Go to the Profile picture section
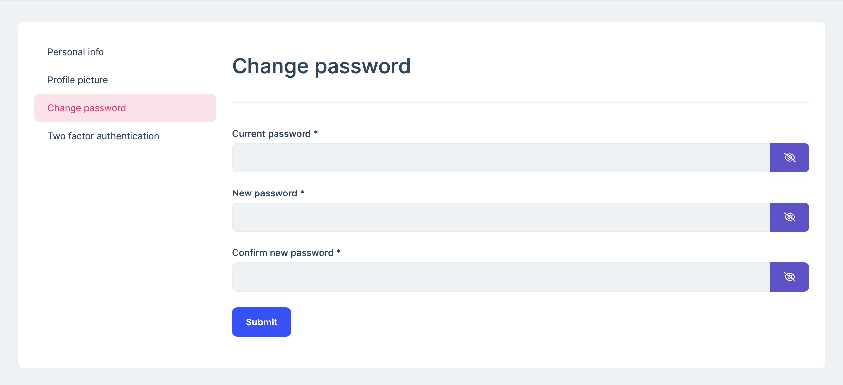This screenshot has height=385, width=843. pos(77,80)
